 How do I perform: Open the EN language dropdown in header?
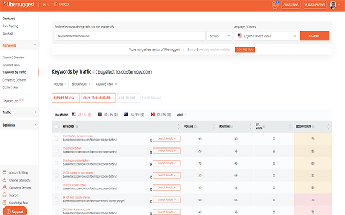point(46,5)
